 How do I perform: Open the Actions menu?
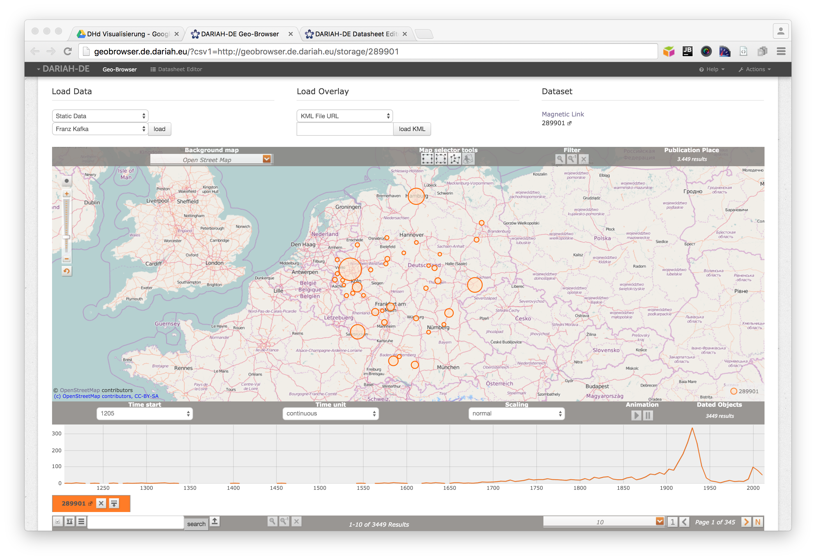[x=755, y=69]
